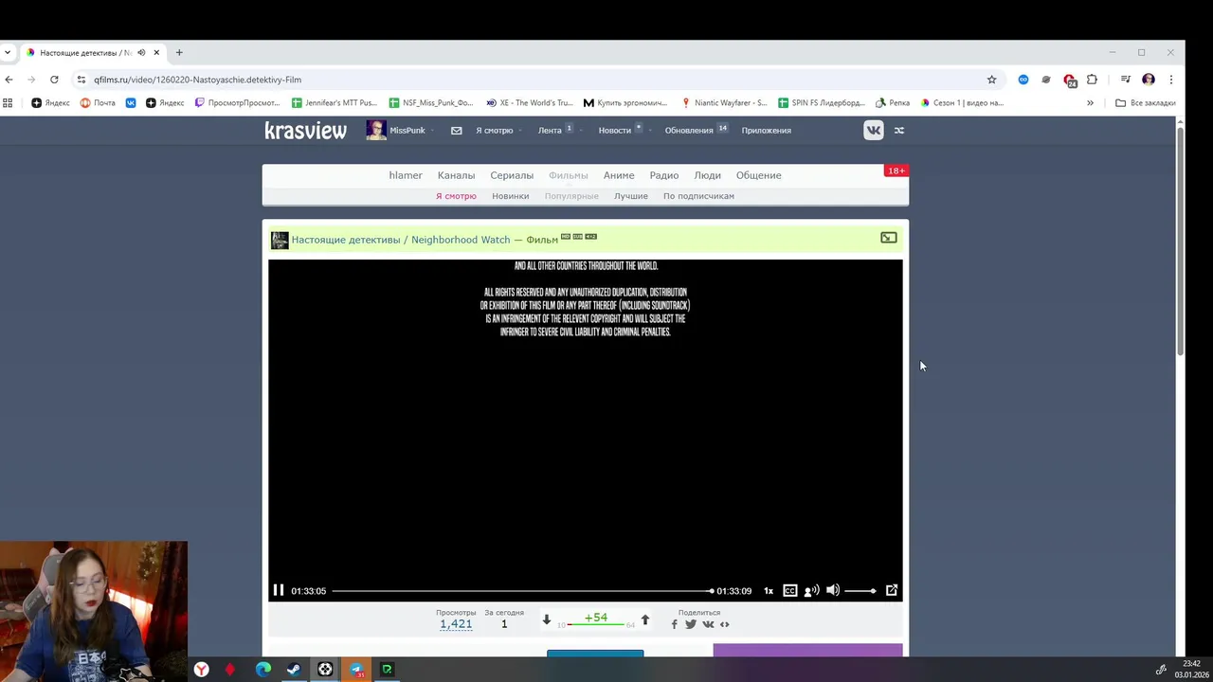Screen dimensions: 1213x682
Task: Open the Приложения link
Action: [766, 131]
